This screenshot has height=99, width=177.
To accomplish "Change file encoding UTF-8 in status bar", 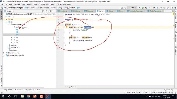I will (x=145, y=93).
